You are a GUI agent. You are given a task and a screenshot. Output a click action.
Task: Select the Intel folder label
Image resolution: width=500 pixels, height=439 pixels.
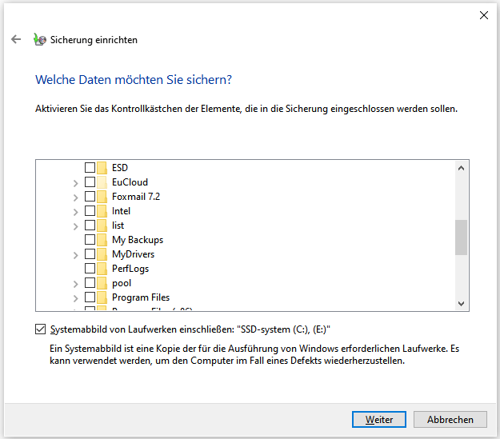click(x=121, y=211)
